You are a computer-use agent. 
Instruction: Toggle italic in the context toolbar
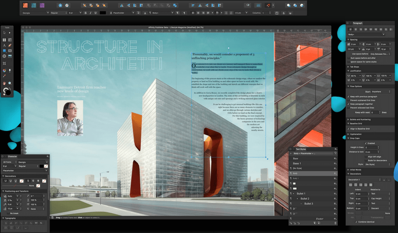pyautogui.click(x=90, y=13)
